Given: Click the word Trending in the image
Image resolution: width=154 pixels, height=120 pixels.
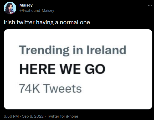Looking at the screenshot, I should (44, 50).
